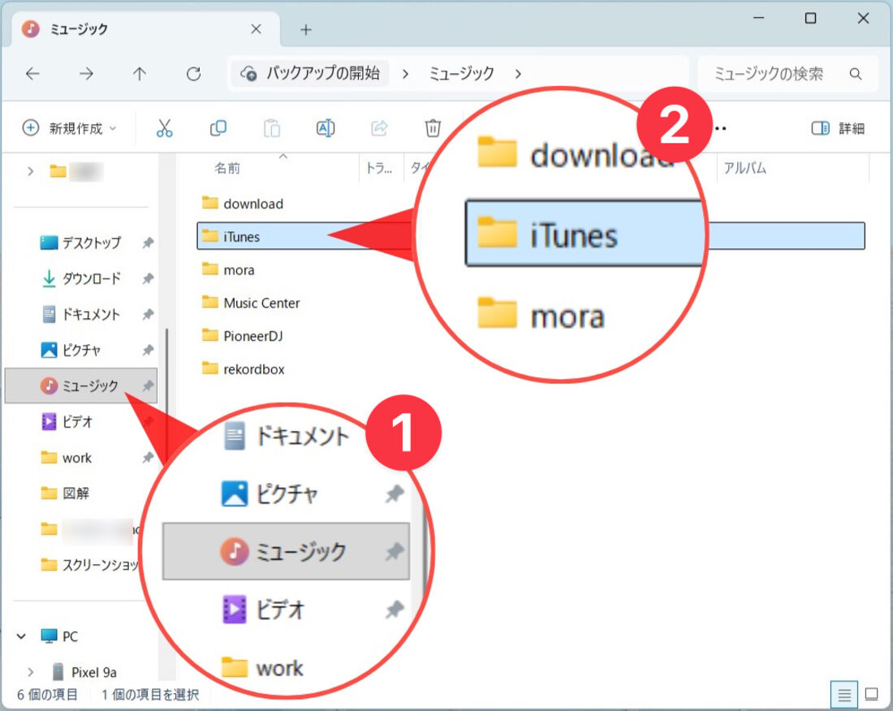Expand the chevron after ミュージック breadcrumb
893x711 pixels.
pos(518,73)
